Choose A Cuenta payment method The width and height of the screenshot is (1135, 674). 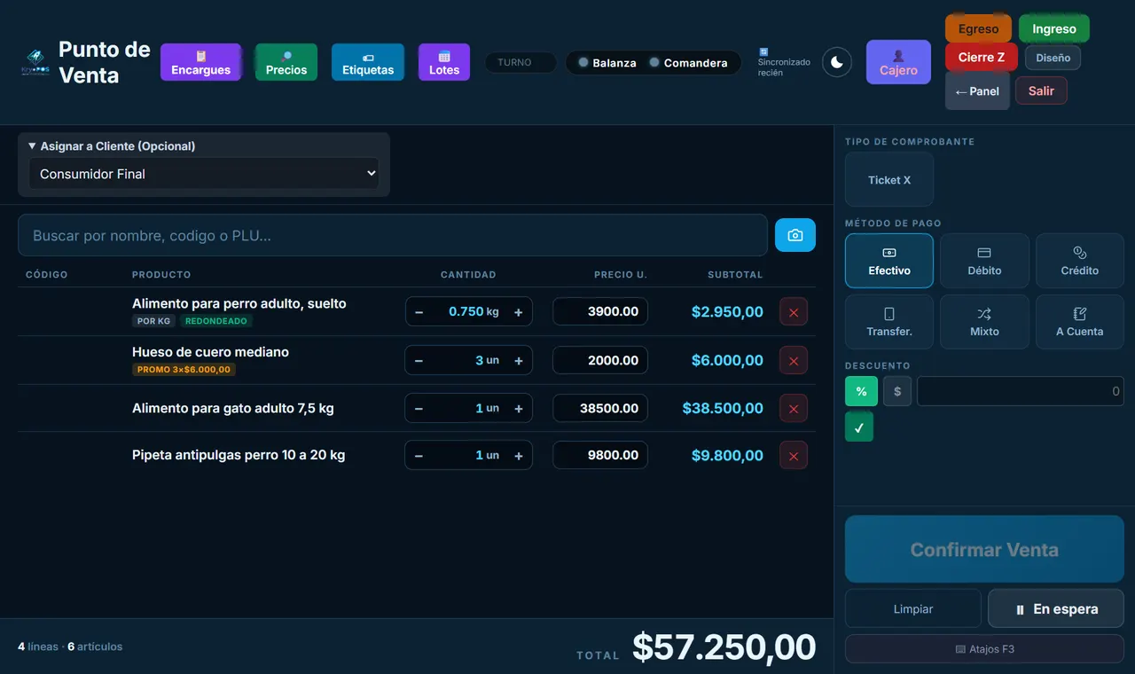click(x=1080, y=322)
